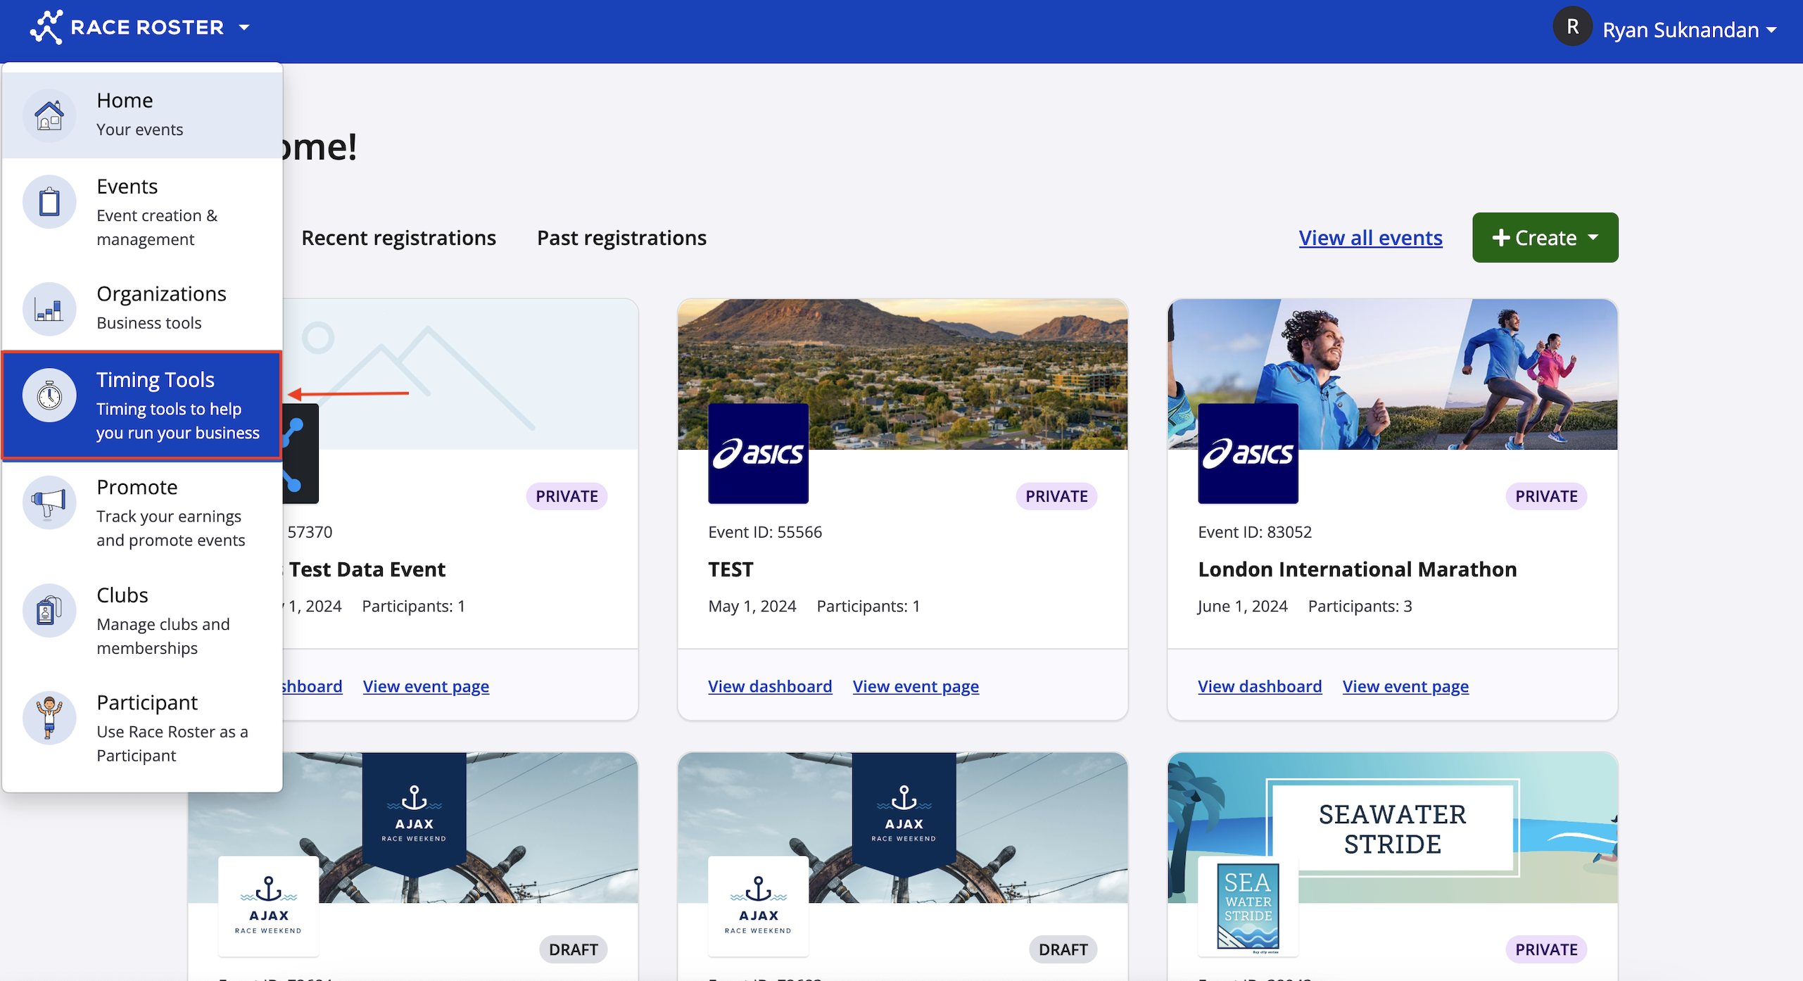Select Timing Tools menu entry text
Viewport: 1803px width, 981px height.
click(156, 380)
